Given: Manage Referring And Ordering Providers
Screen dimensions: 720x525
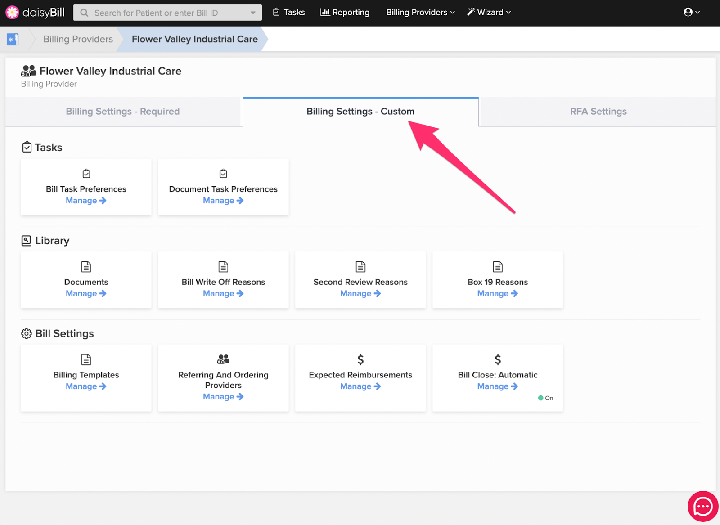Looking at the screenshot, I should click(223, 397).
